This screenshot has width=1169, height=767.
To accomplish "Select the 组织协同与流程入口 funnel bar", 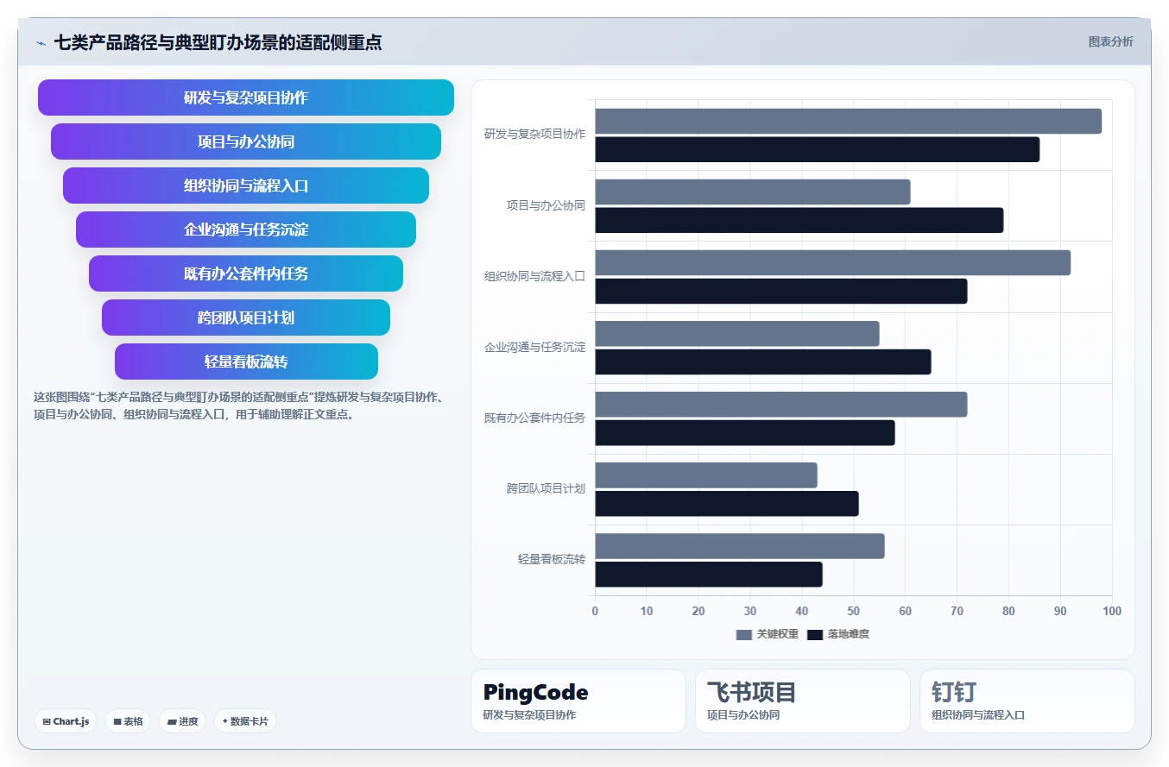I will (246, 185).
